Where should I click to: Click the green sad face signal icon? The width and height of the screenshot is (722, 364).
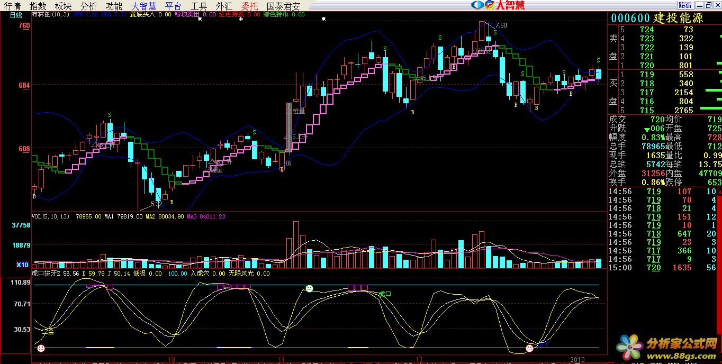(309, 289)
